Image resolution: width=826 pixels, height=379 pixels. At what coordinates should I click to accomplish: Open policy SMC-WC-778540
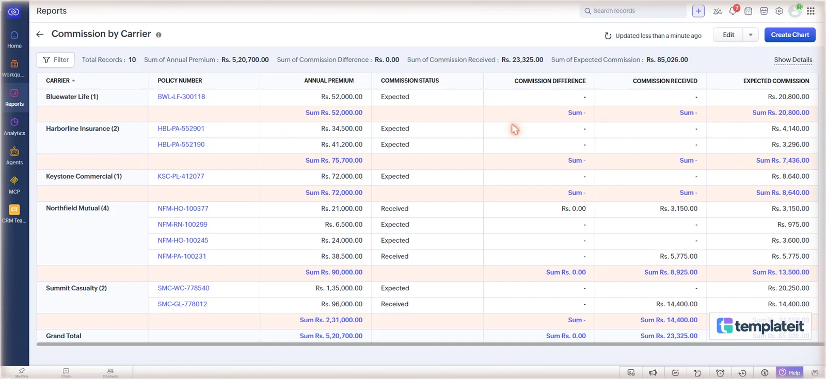[183, 288]
